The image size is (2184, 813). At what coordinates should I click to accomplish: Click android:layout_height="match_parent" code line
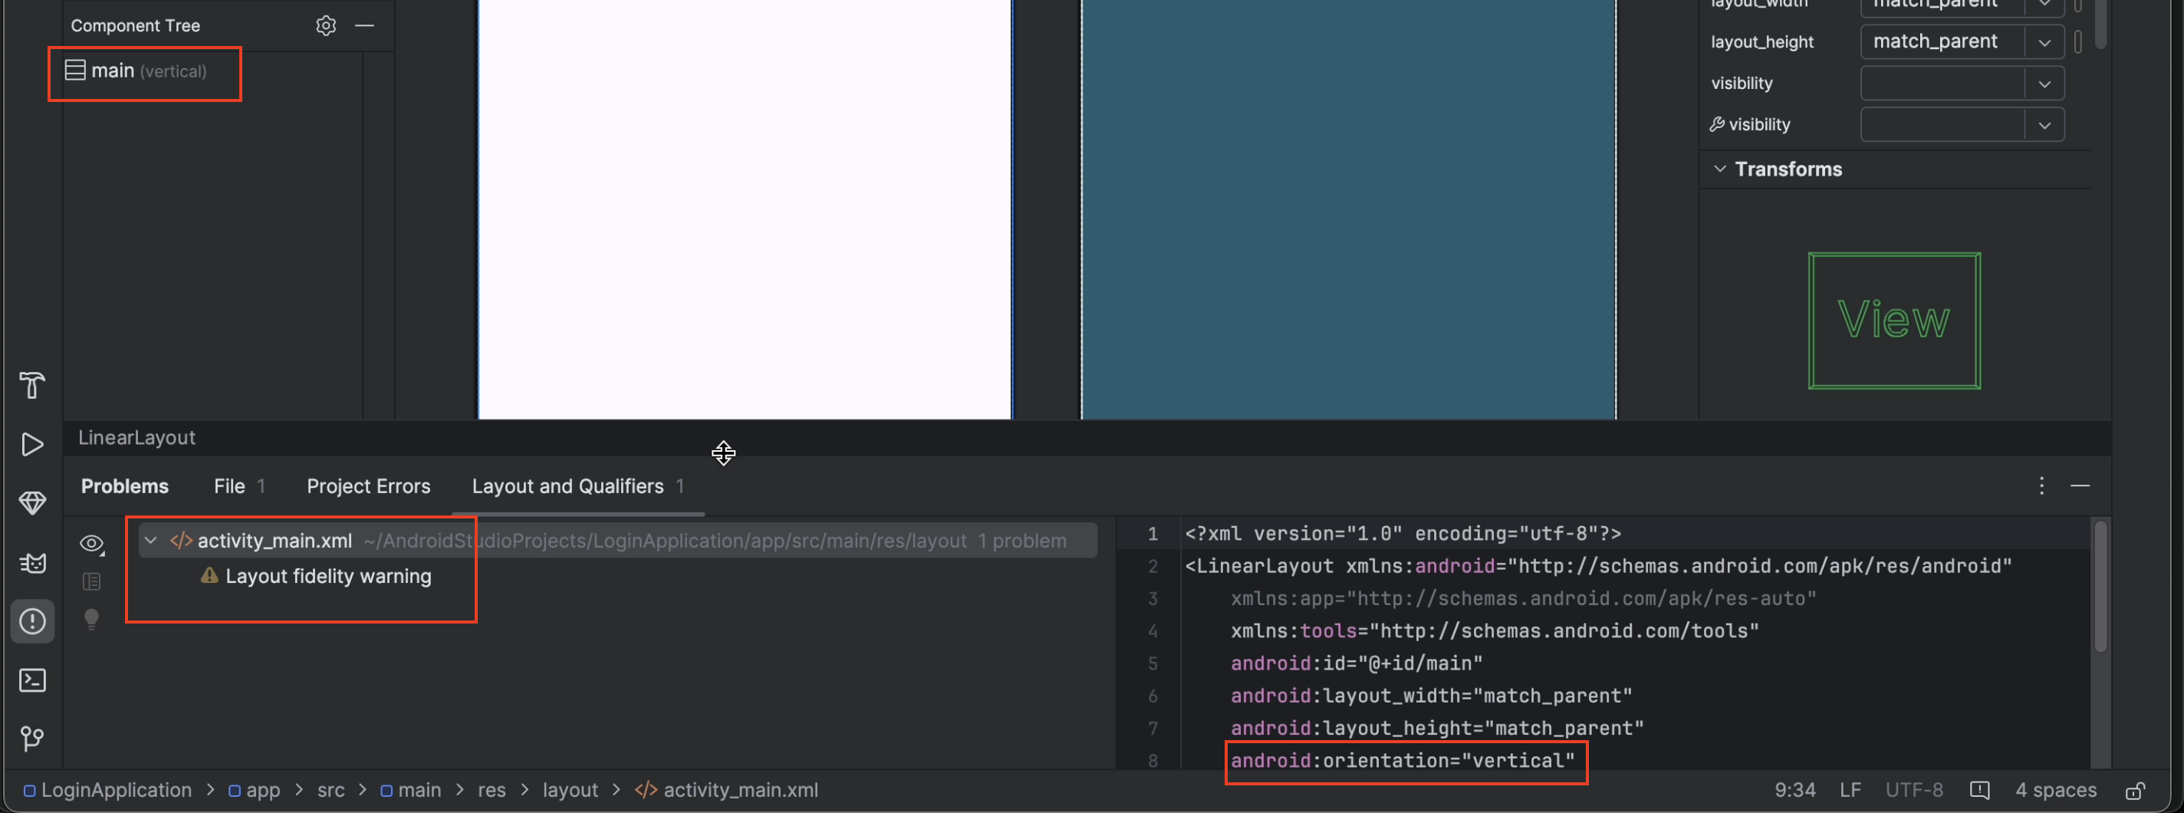[1437, 728]
